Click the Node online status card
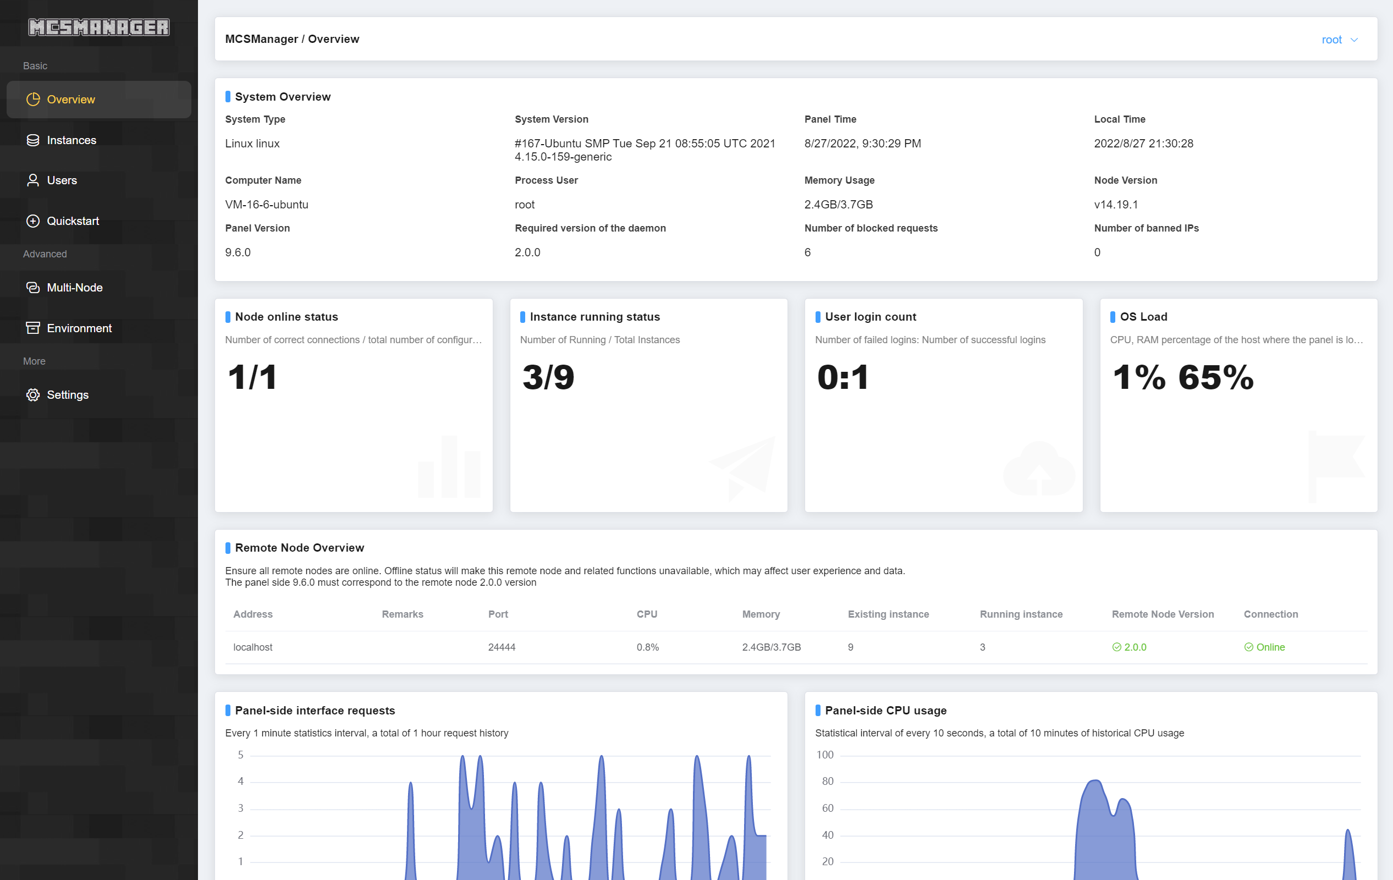 (x=354, y=405)
